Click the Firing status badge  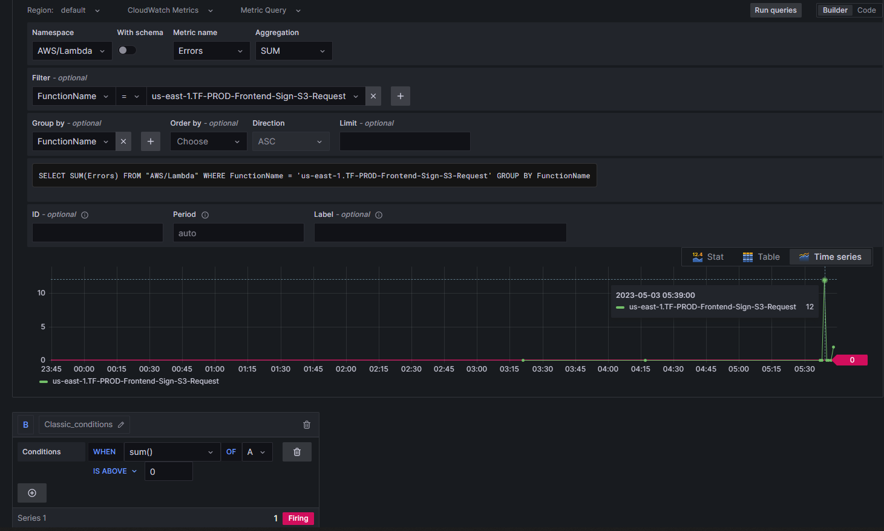298,518
